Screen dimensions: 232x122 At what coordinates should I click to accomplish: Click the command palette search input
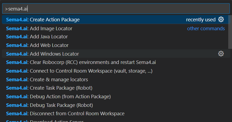[x=116, y=9]
